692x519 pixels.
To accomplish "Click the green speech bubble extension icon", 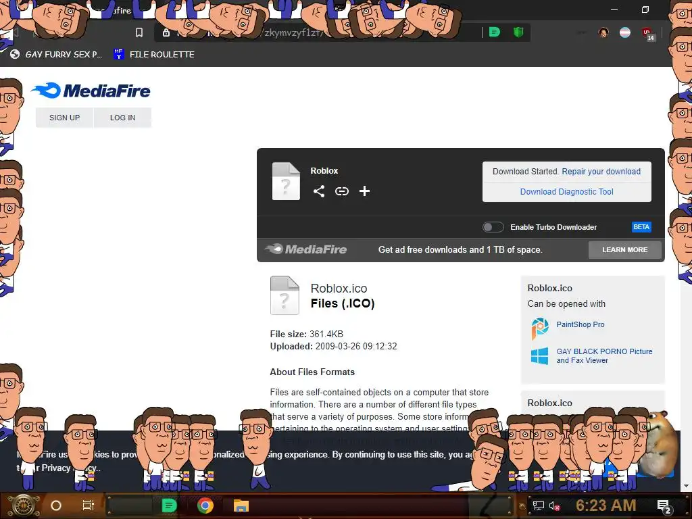I will tap(495, 32).
